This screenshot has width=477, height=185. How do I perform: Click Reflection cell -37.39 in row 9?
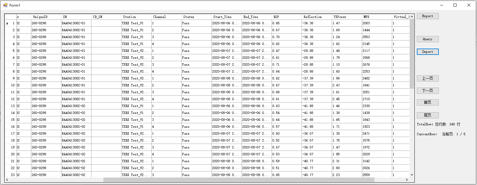[317, 78]
